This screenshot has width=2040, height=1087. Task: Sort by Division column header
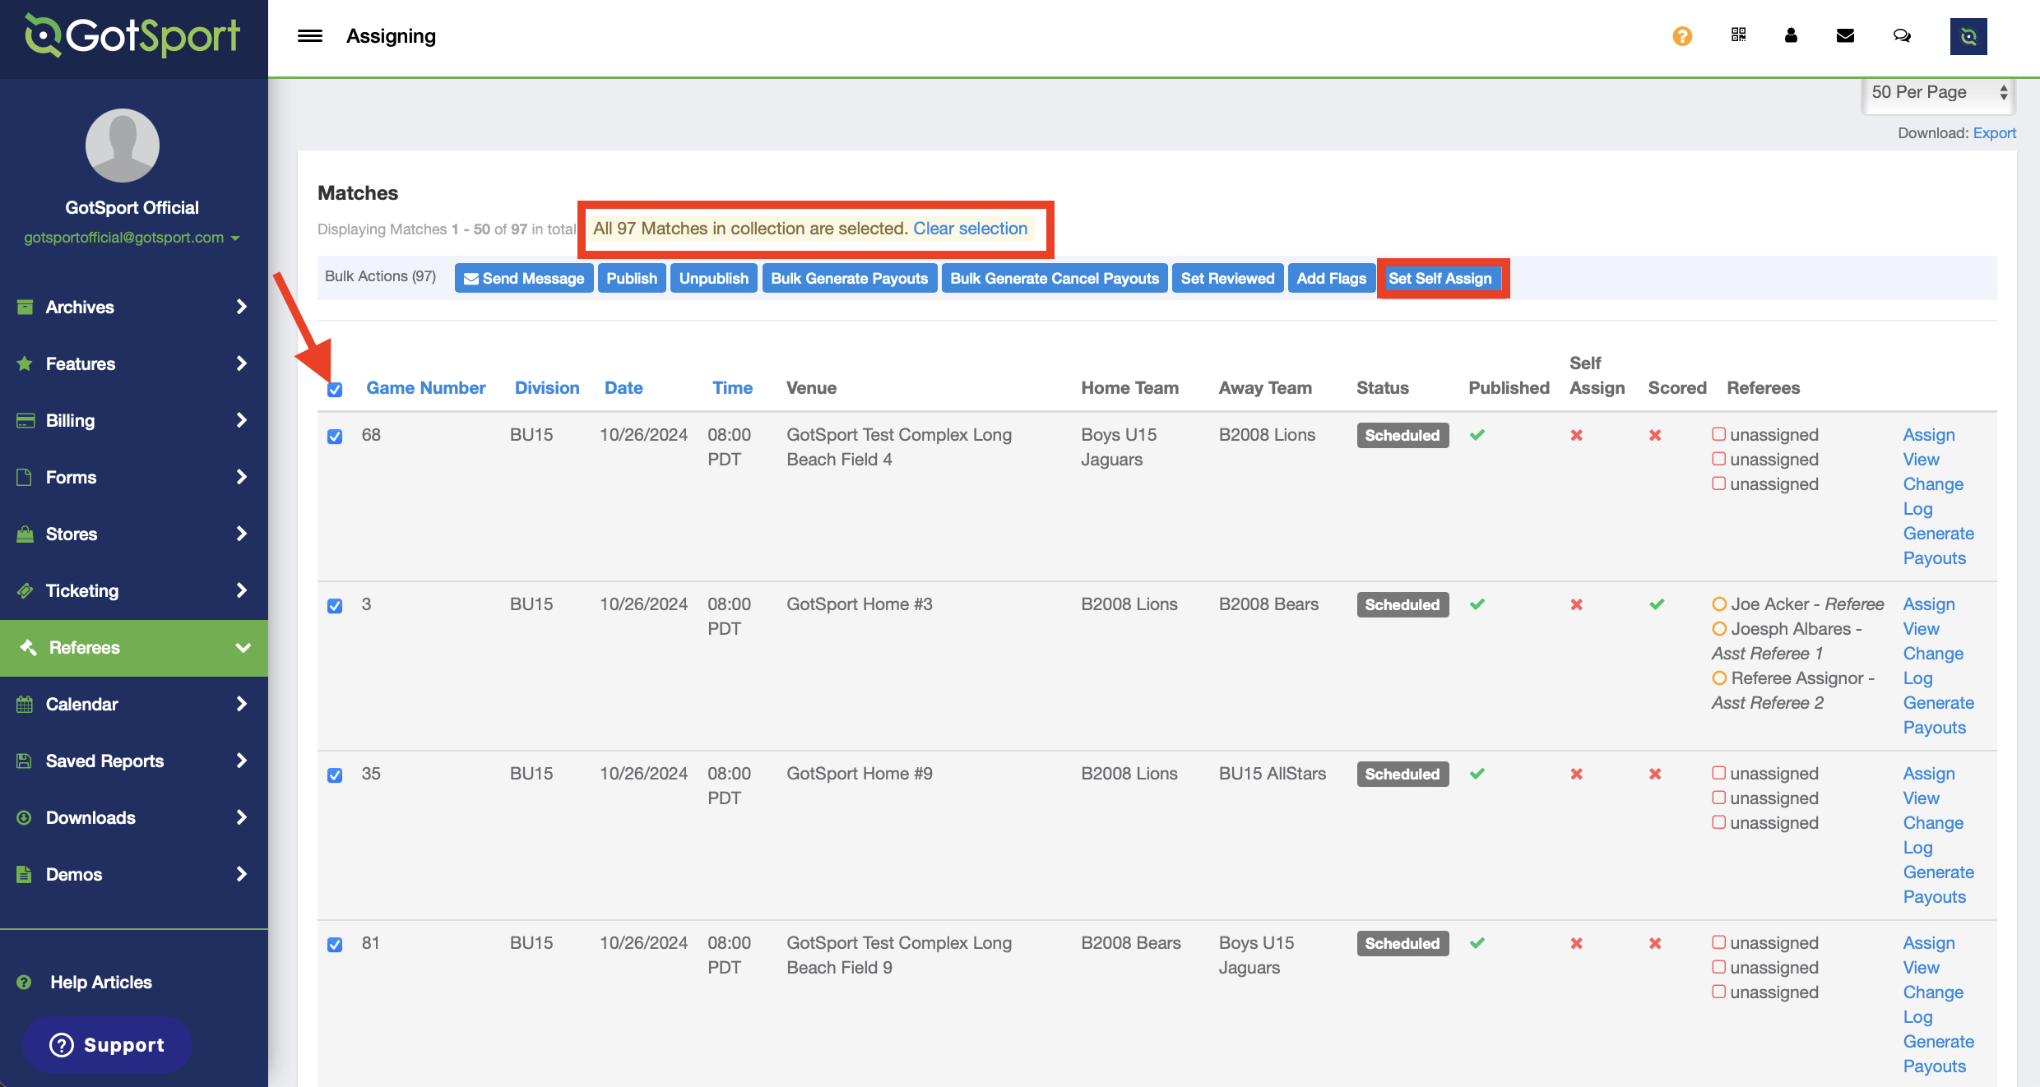click(x=547, y=388)
